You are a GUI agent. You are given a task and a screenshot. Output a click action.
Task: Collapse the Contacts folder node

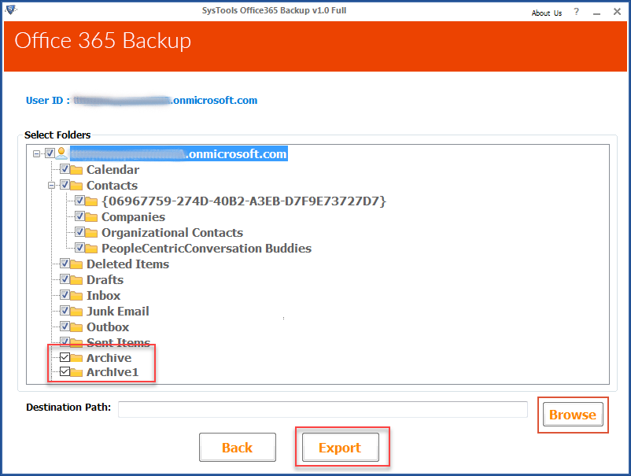[51, 186]
